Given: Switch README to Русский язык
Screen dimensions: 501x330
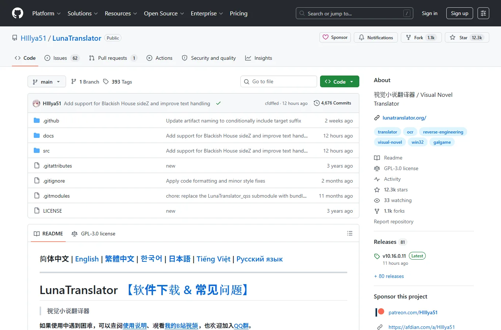Looking at the screenshot, I should tap(259, 259).
